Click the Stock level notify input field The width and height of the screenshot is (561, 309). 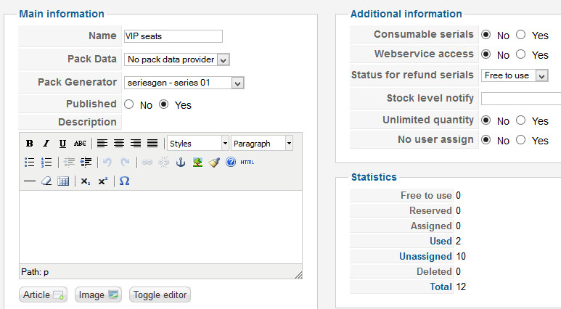pyautogui.click(x=520, y=99)
